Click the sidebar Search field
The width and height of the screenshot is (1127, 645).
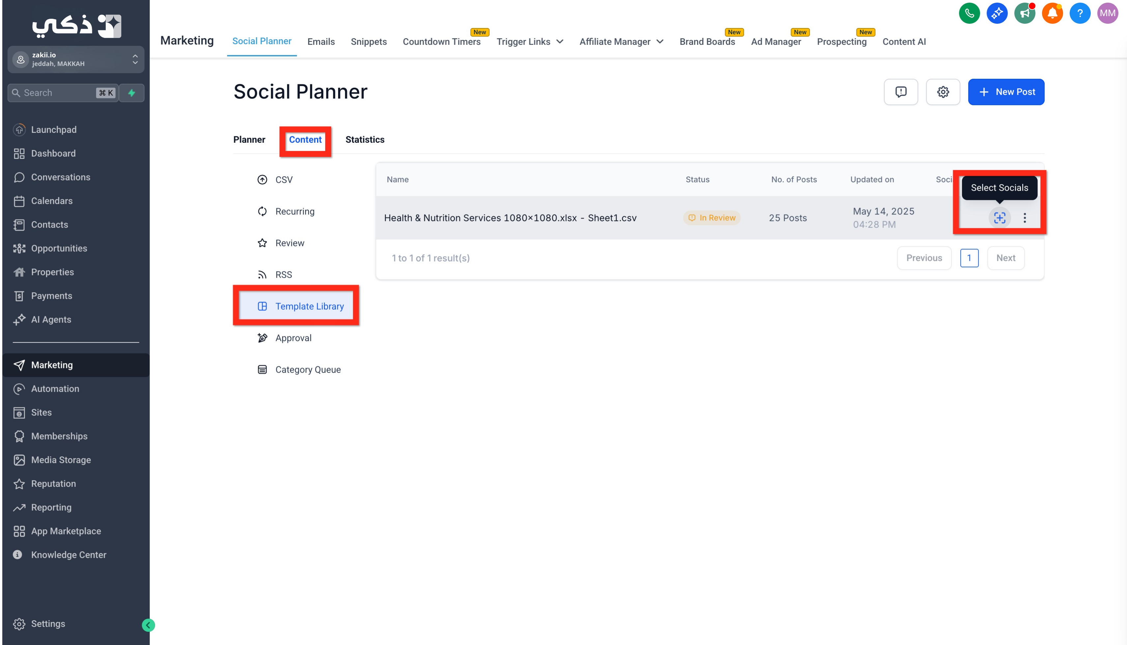tap(63, 93)
